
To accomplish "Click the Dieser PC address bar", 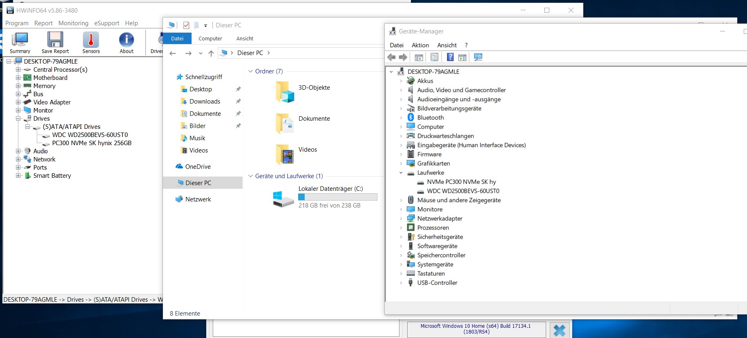I will 300,53.
